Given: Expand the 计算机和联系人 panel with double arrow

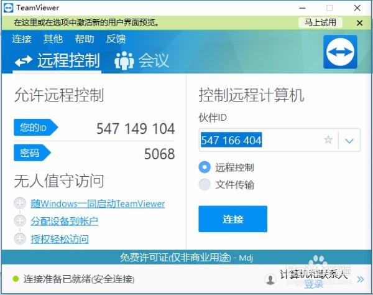Looking at the screenshot, I should coord(361,279).
